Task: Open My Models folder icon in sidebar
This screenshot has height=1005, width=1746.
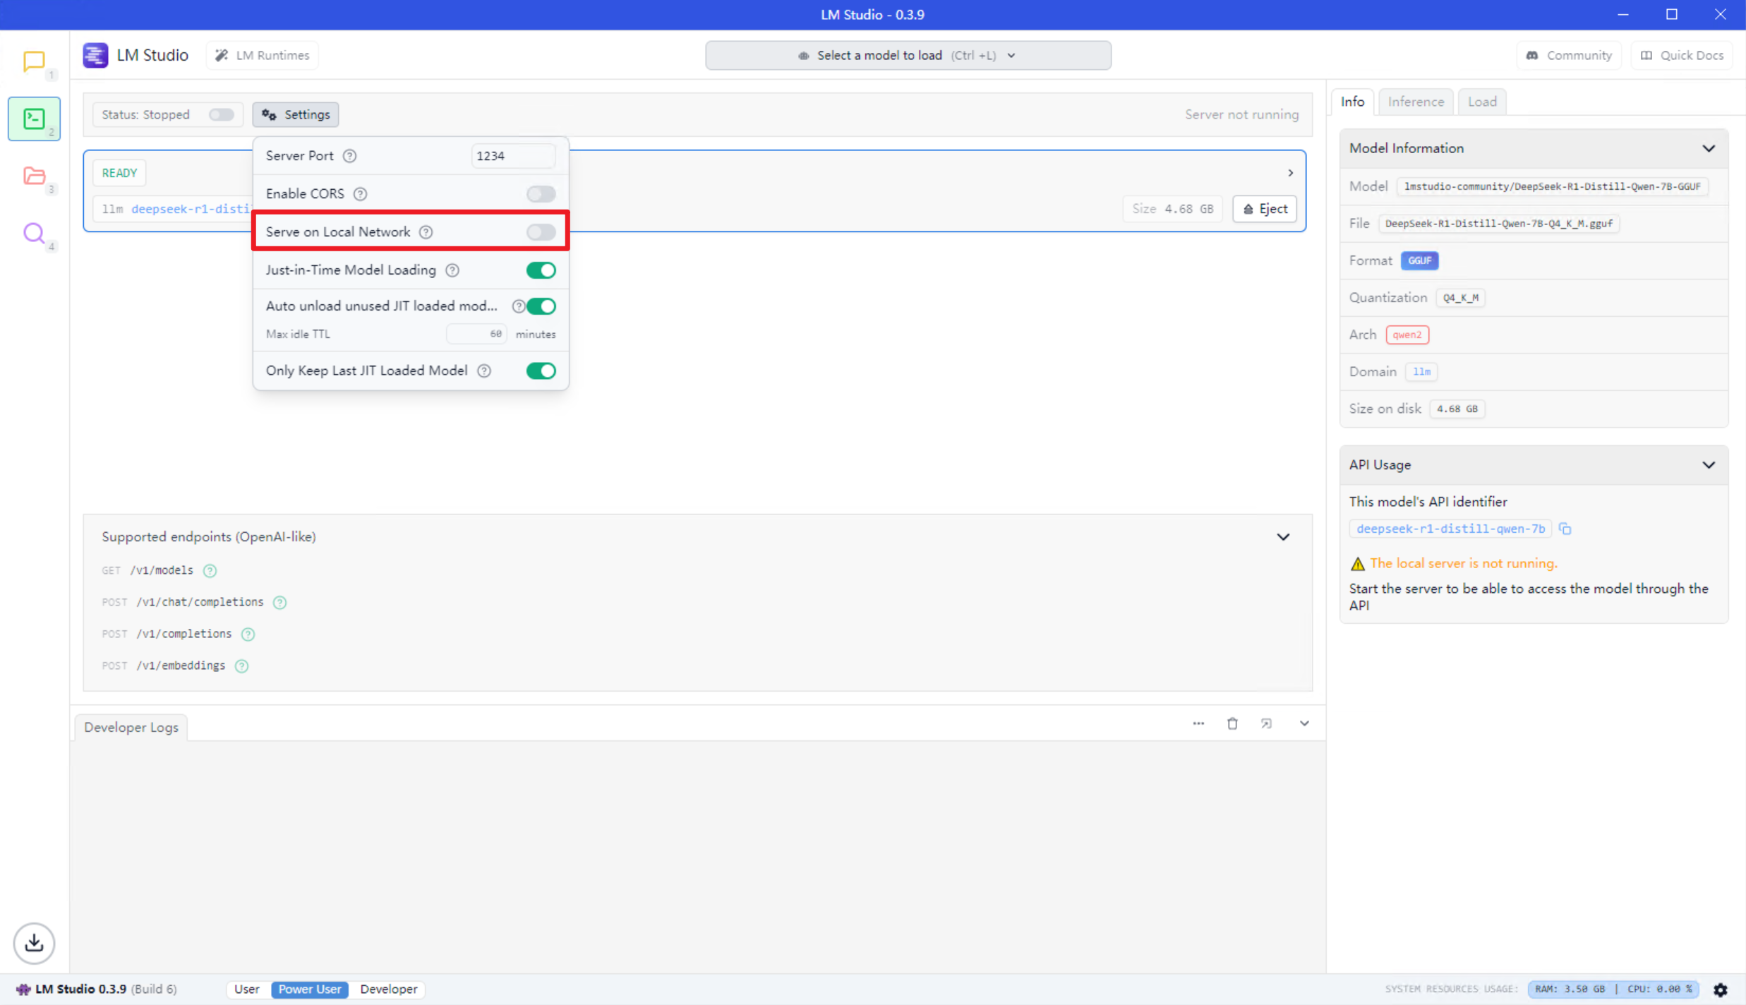Action: point(34,176)
